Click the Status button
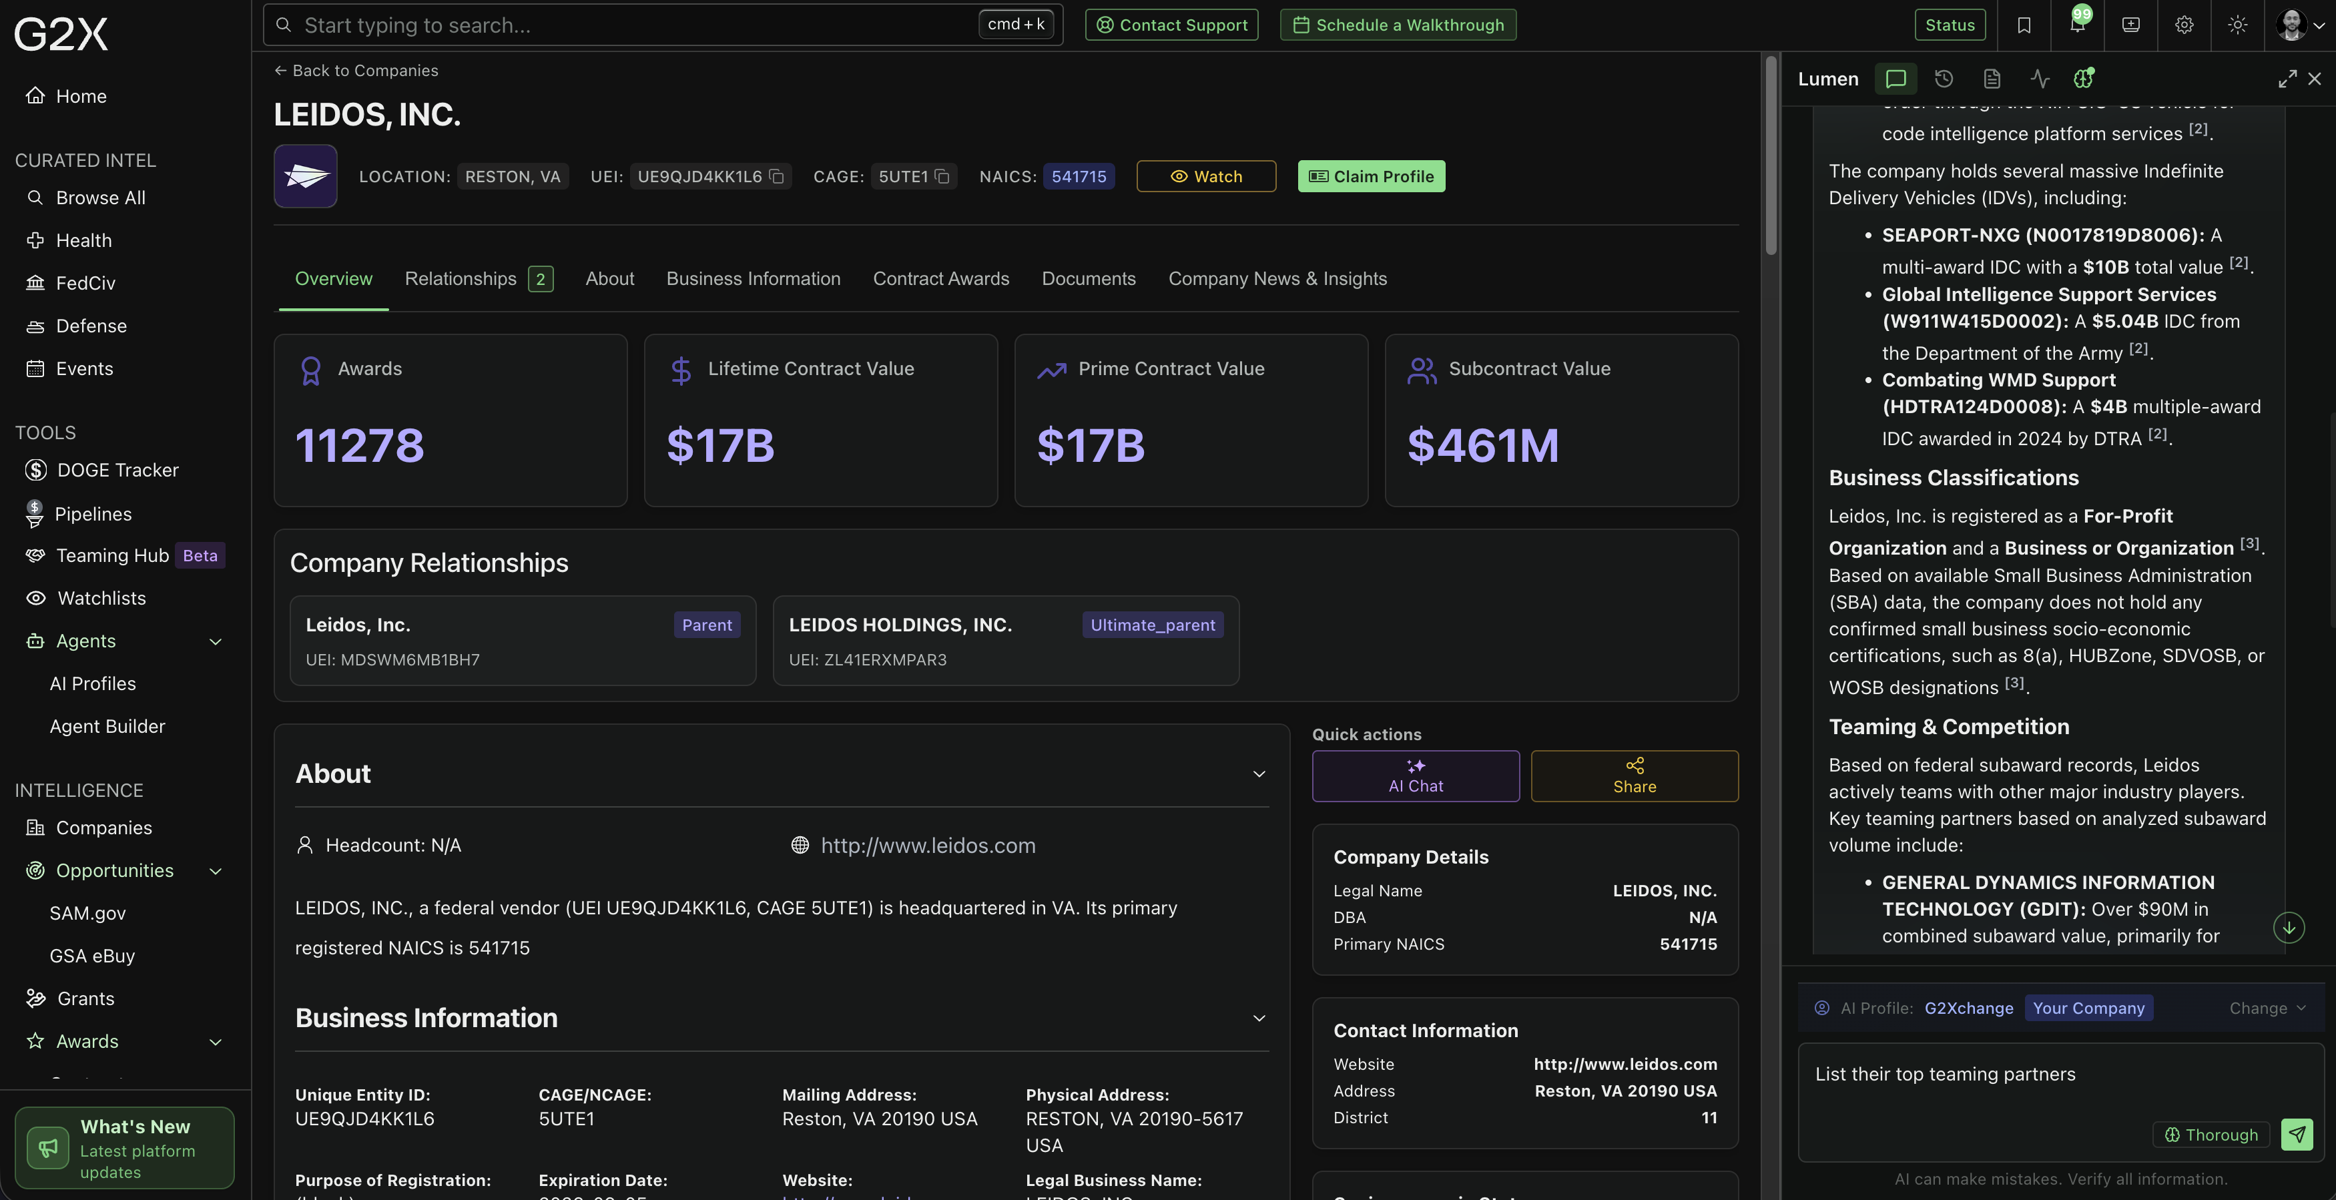2336x1200 pixels. (1950, 25)
